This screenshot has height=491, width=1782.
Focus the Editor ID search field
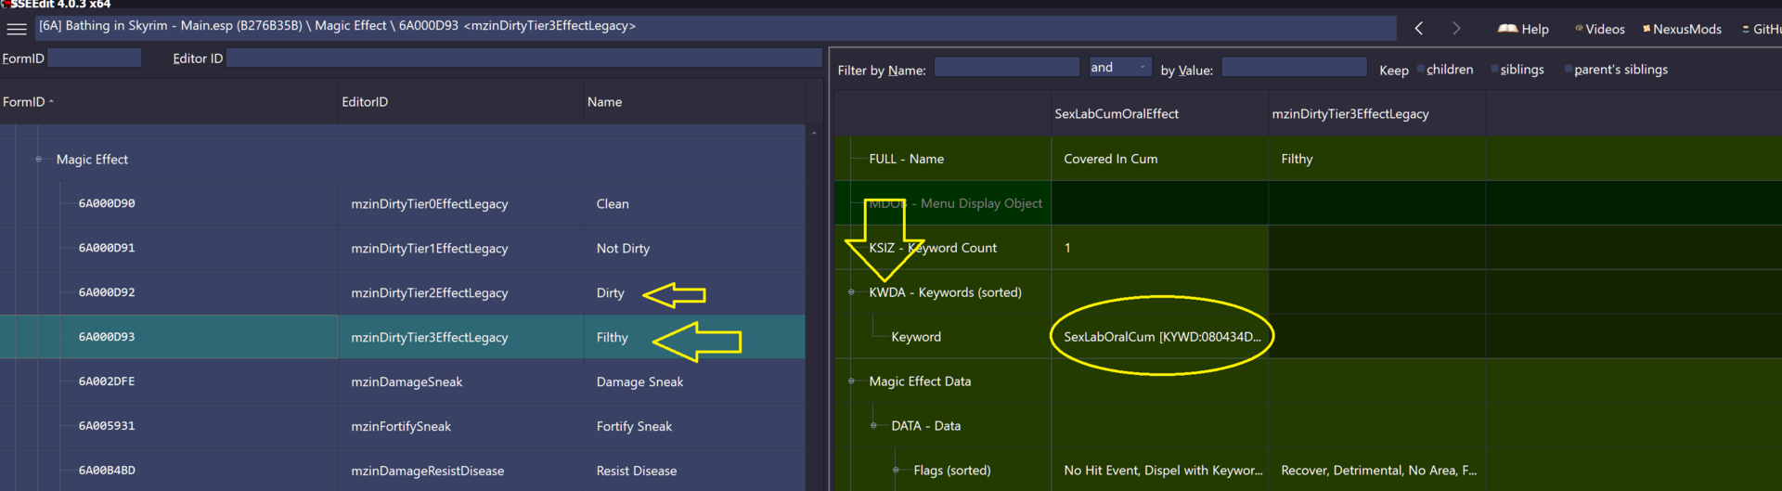click(523, 58)
